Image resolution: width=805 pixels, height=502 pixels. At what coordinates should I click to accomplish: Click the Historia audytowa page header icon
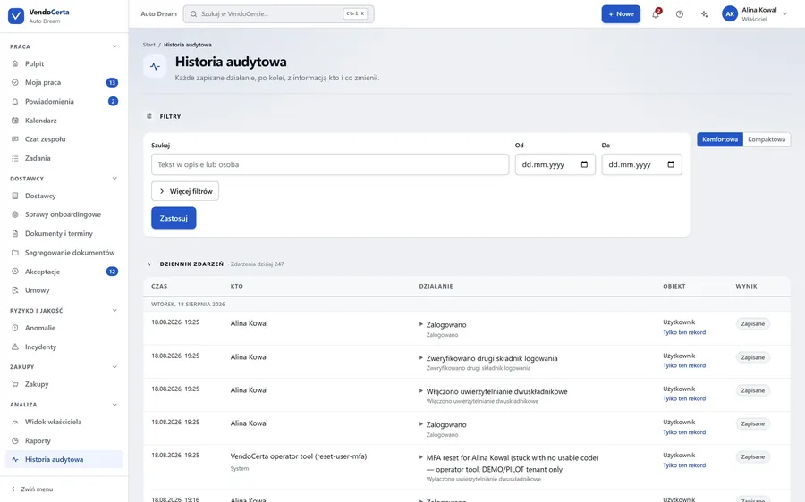tap(155, 66)
